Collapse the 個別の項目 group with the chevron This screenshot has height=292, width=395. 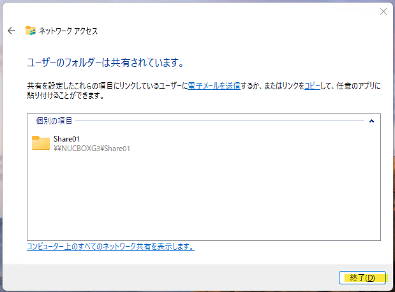click(x=371, y=120)
